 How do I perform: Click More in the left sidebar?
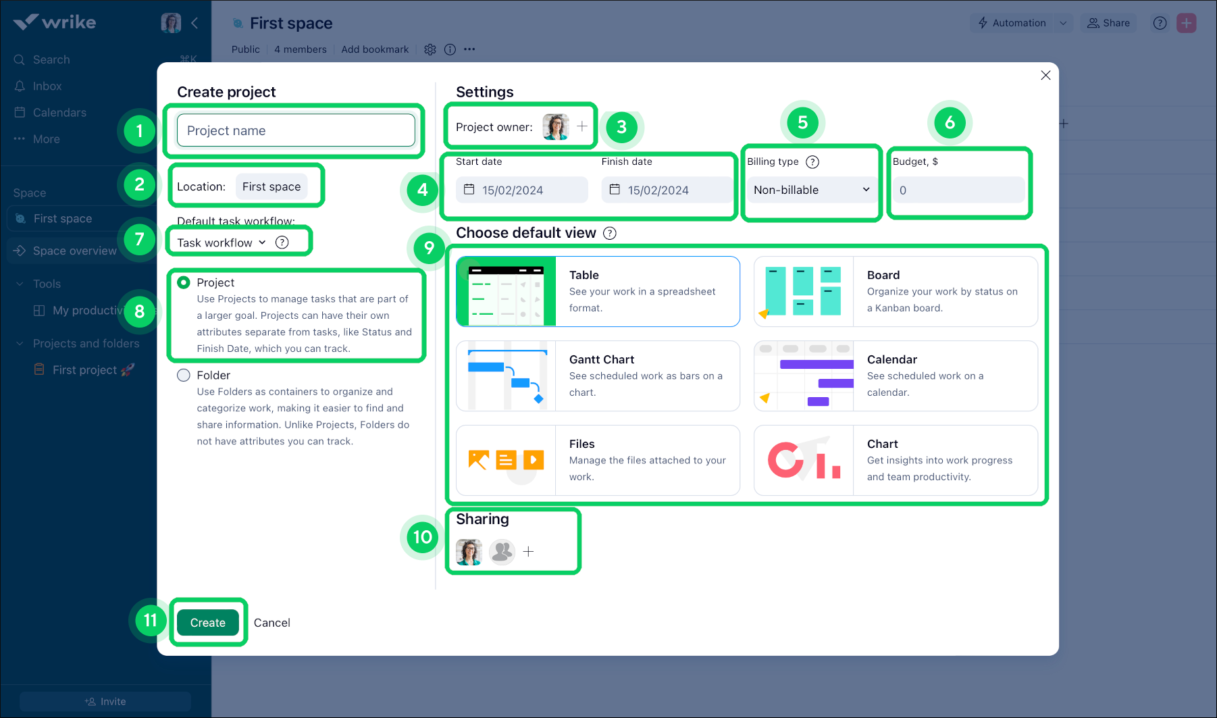(x=45, y=139)
